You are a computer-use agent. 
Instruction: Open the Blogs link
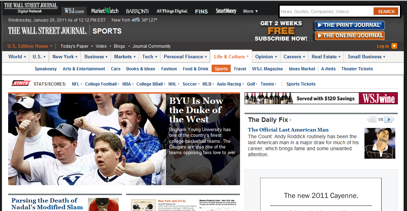119,46
